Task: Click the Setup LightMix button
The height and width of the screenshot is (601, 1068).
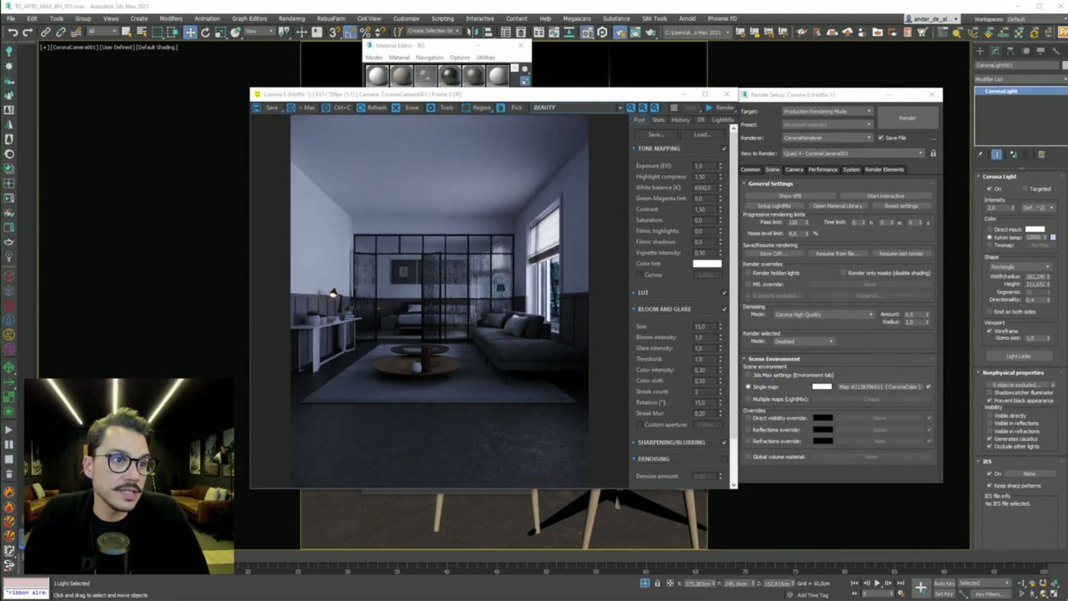Action: [x=774, y=206]
